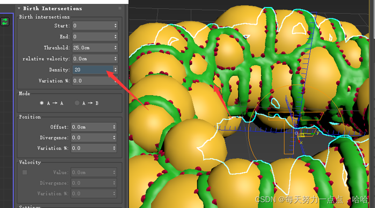This screenshot has height=208, width=375.
Task: Adjust the Velocity Divergence spinner
Action: pyautogui.click(x=114, y=183)
